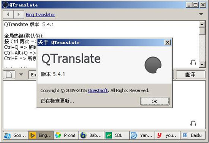
Task: Select the Promt service tab
Action: tap(66, 135)
